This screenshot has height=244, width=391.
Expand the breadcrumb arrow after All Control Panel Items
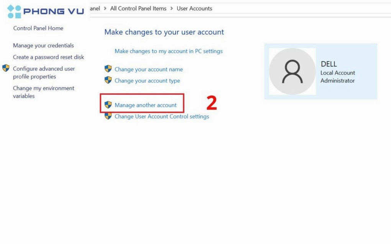171,8
